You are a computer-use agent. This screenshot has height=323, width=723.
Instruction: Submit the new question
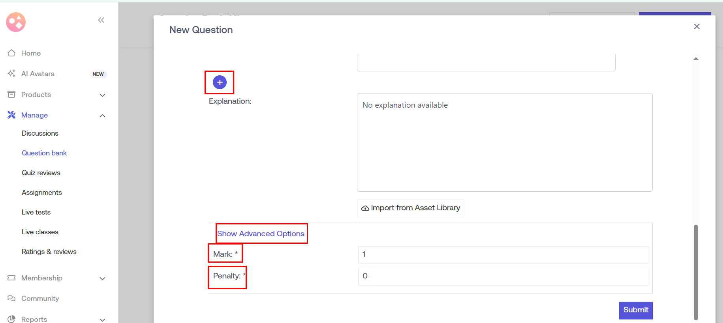tap(635, 310)
